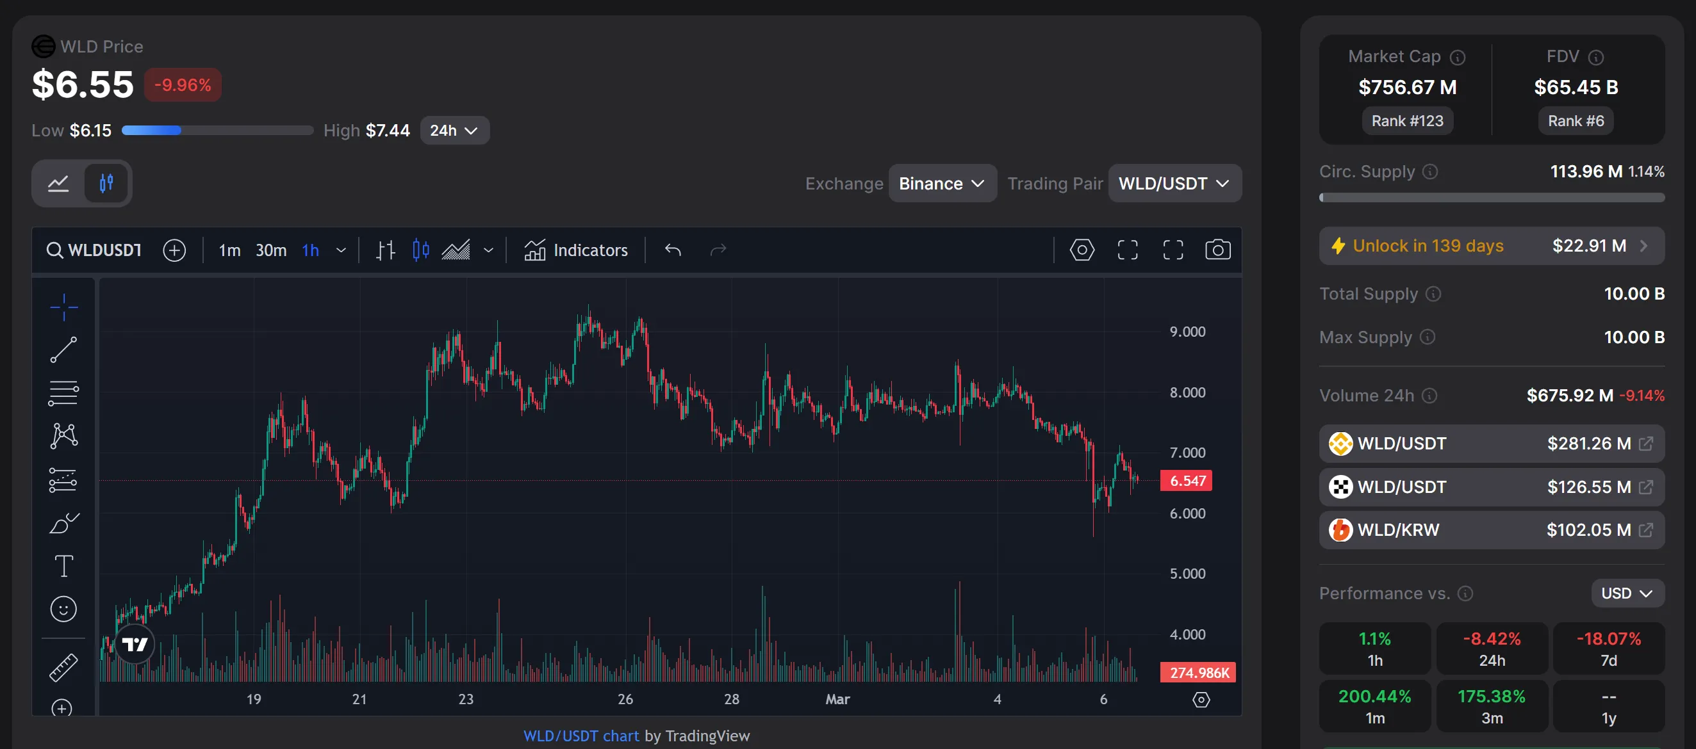
Task: Select the crosshair cursor tool
Action: (x=64, y=307)
